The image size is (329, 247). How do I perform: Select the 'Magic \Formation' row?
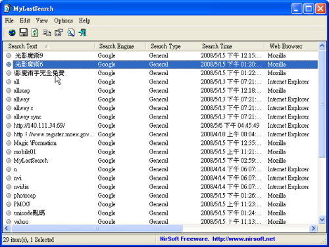pyautogui.click(x=161, y=143)
